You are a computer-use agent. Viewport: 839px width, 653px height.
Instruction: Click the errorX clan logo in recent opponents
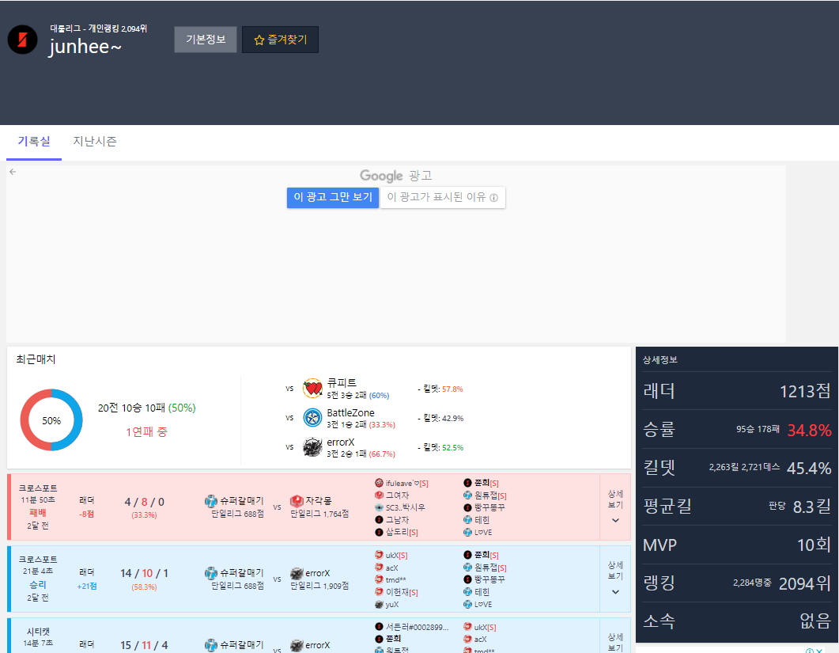pos(312,447)
